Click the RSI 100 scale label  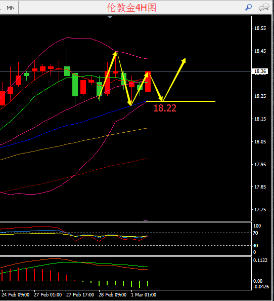click(x=257, y=226)
